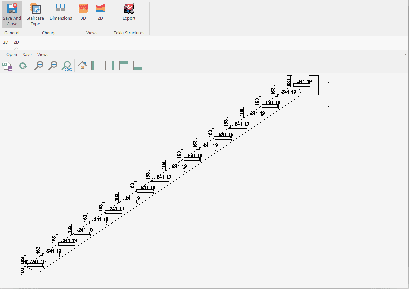The image size is (409, 289).
Task: Click the Save And Close button
Action: [x=12, y=15]
